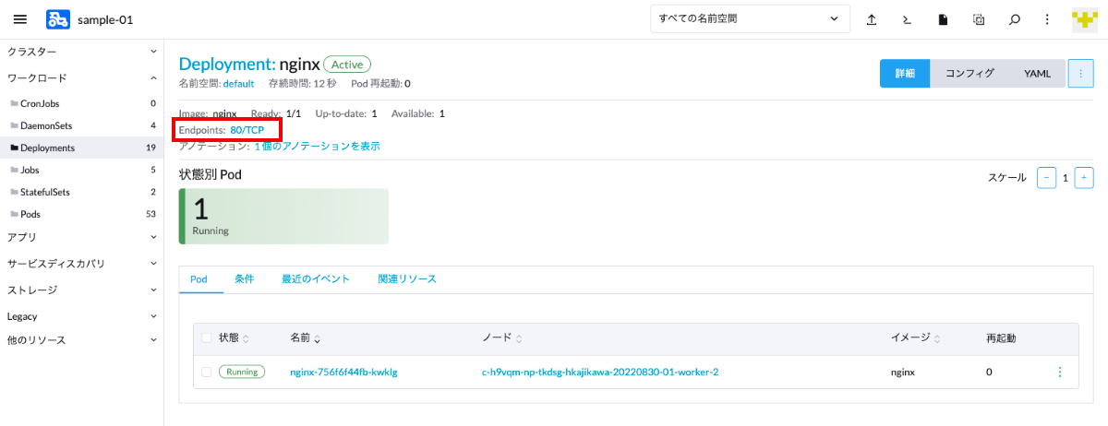This screenshot has height=426, width=1108.
Task: Select the 再起動 column header
Action: tap(1001, 338)
